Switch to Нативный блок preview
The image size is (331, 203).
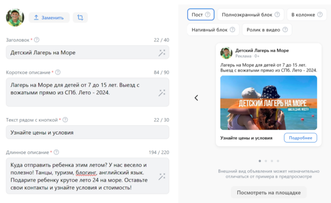point(213,30)
